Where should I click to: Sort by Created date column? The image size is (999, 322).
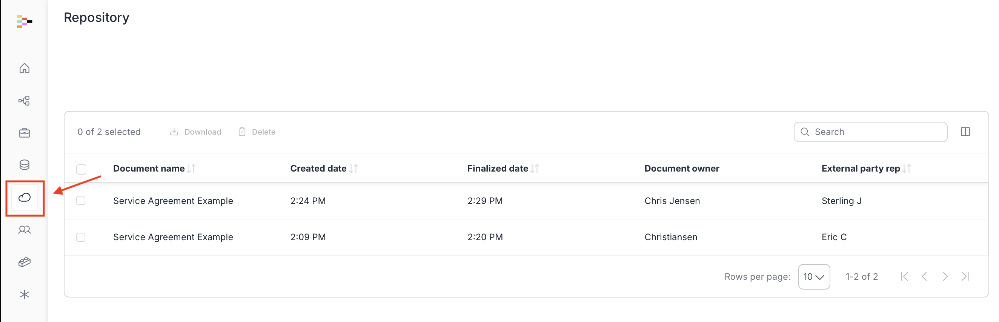(x=353, y=169)
